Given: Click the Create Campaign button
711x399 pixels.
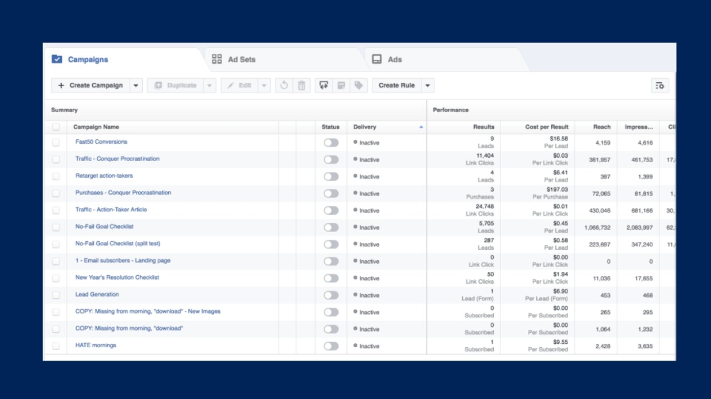Looking at the screenshot, I should [90, 85].
